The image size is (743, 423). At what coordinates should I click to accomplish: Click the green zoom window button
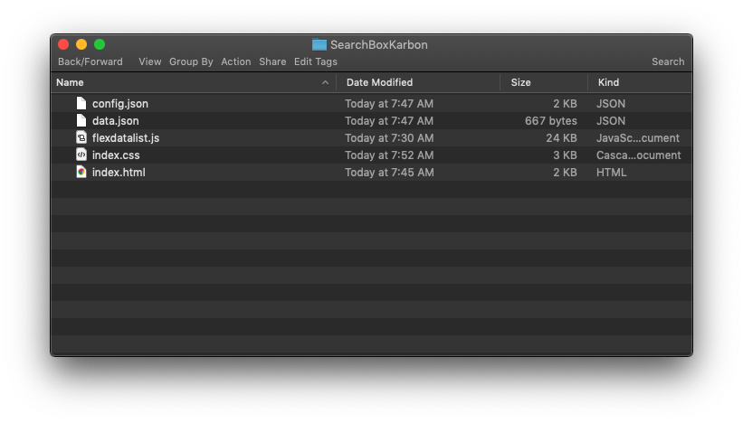tap(100, 44)
